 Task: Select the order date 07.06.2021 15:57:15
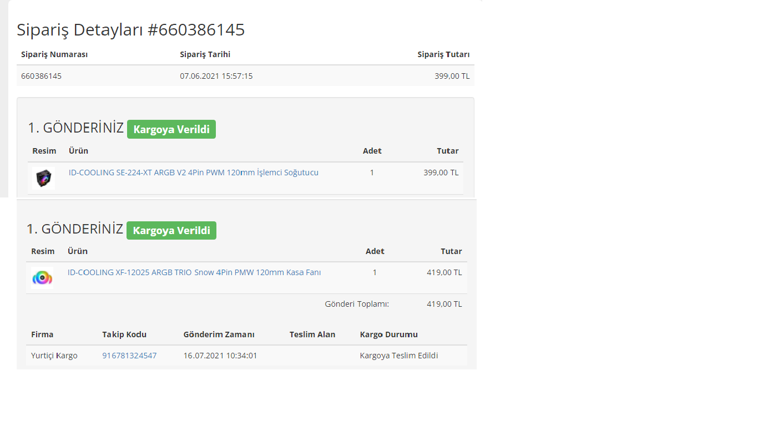coord(216,76)
